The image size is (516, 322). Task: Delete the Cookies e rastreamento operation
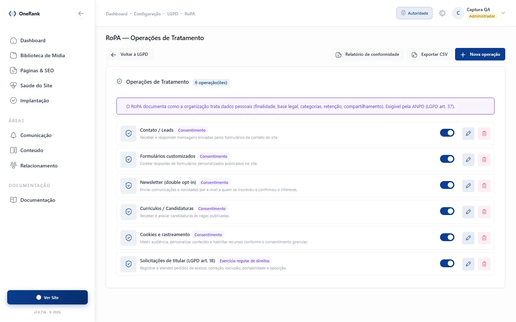click(484, 238)
